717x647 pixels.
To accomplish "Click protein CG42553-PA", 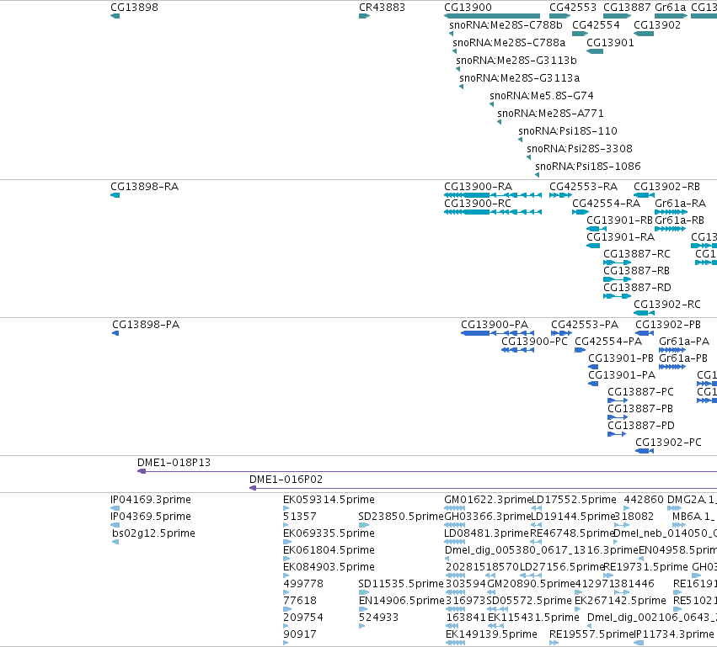I will coord(585,325).
